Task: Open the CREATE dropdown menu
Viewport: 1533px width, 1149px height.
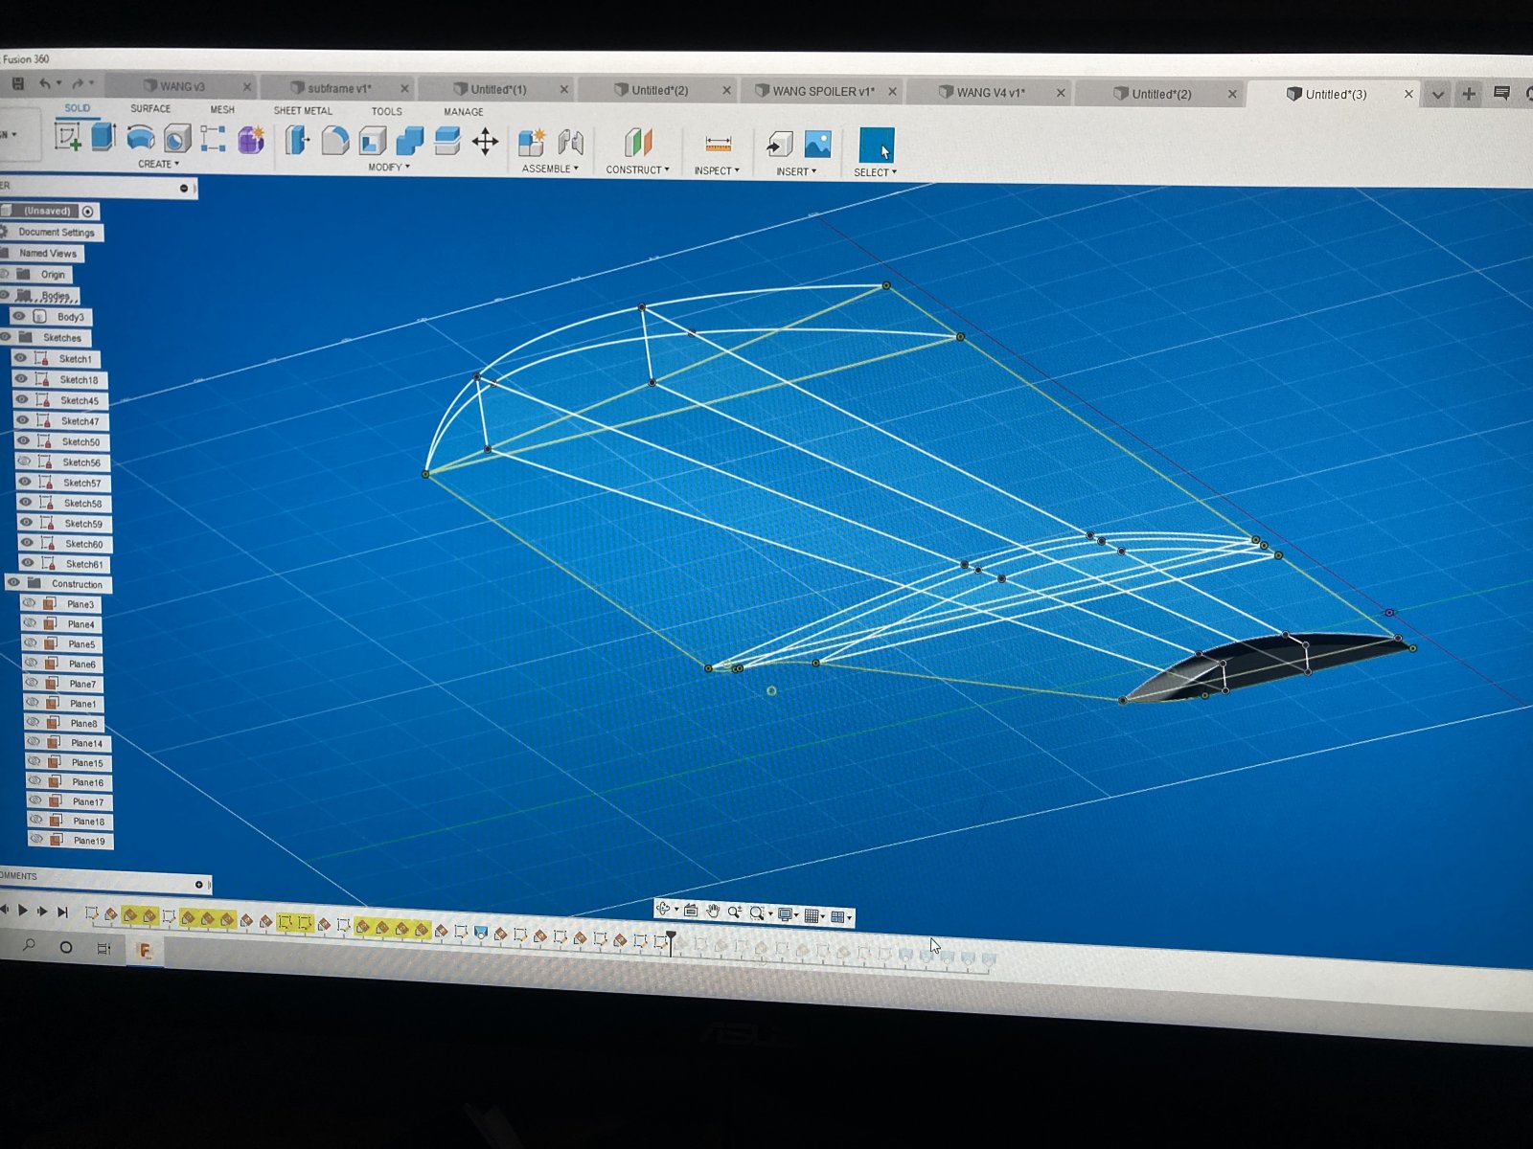Action: (158, 164)
